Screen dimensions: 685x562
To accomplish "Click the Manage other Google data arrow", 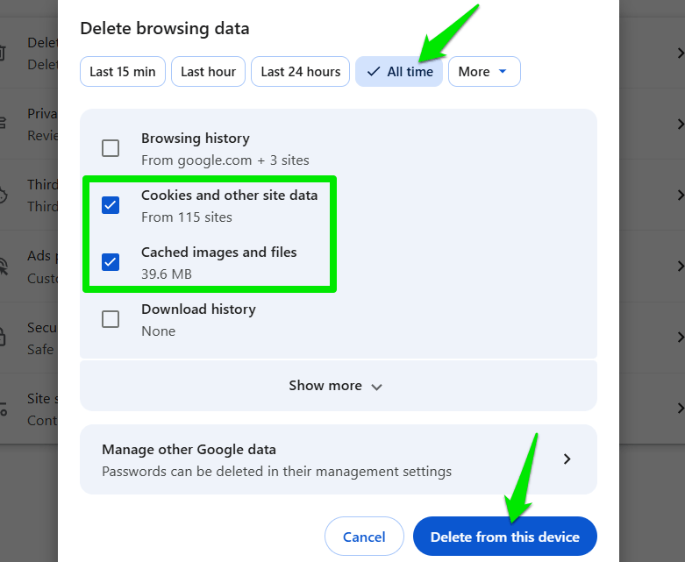I will click(x=567, y=459).
